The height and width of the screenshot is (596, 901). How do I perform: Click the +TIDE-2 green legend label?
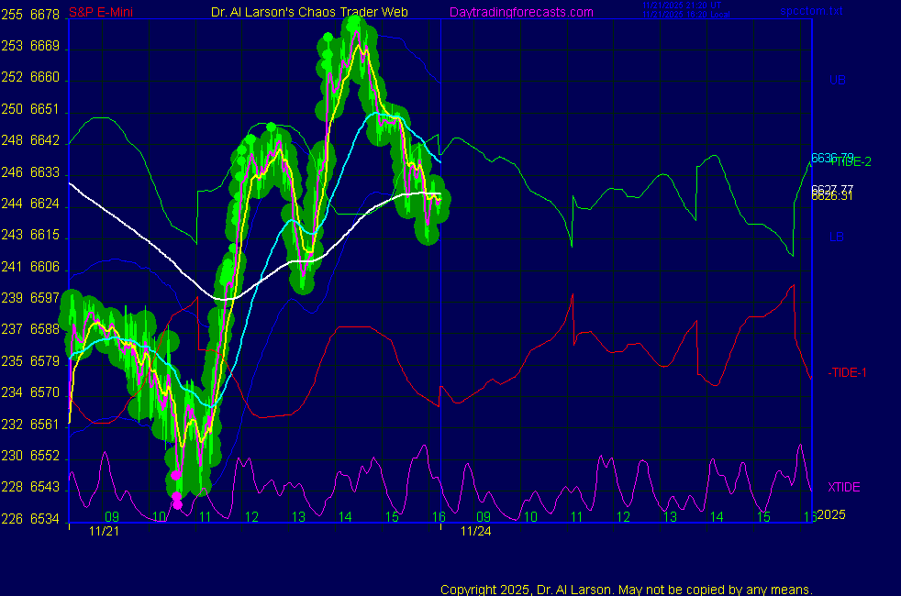[x=850, y=162]
